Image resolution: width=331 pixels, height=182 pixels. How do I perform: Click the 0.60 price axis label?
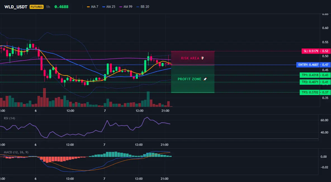pyautogui.click(x=325, y=28)
